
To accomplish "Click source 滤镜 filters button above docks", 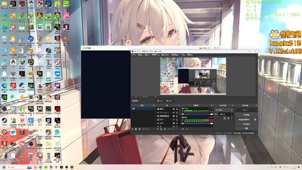I will 169,101.
